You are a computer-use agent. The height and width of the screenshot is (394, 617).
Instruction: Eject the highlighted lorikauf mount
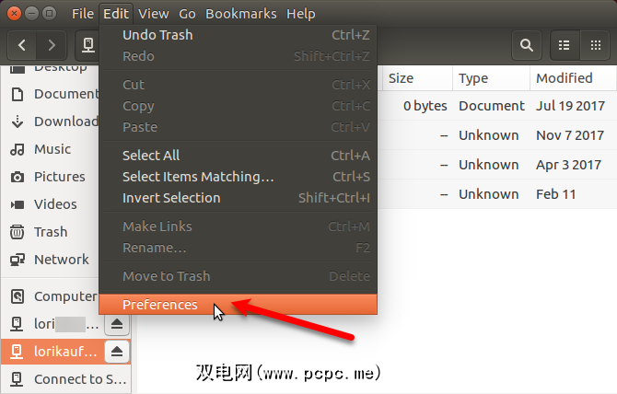point(118,351)
